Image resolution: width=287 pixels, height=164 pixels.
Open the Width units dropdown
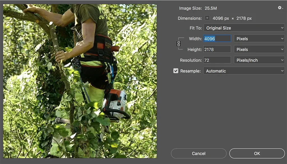(x=259, y=39)
